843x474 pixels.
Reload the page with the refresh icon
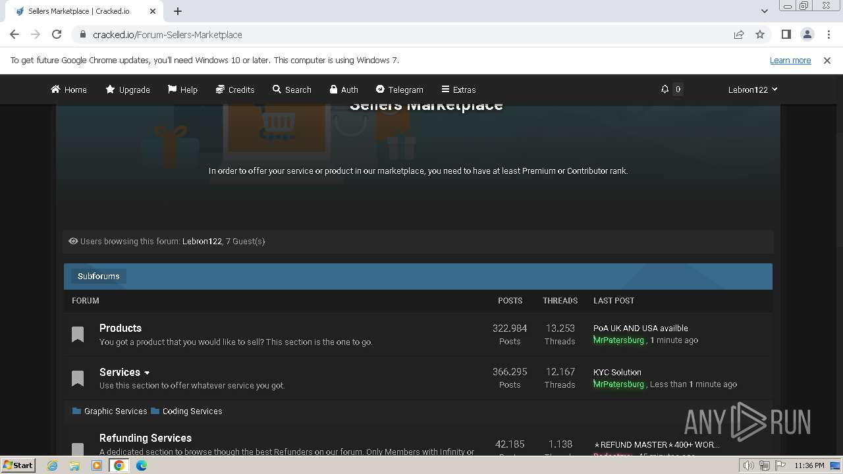57,34
